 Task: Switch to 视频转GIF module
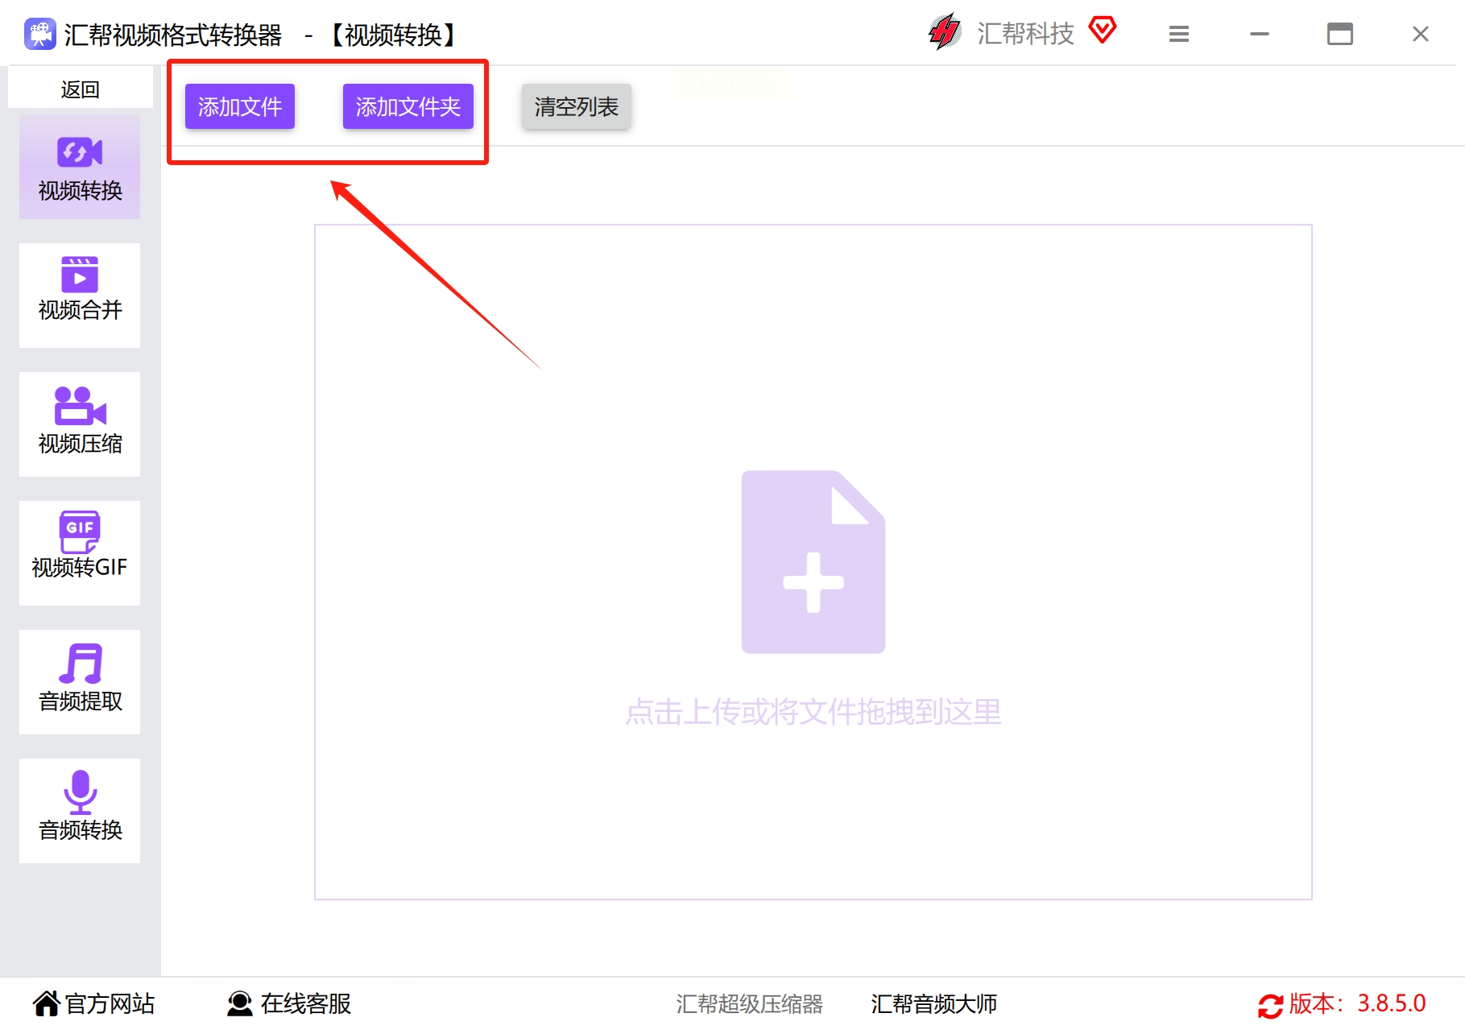point(80,553)
